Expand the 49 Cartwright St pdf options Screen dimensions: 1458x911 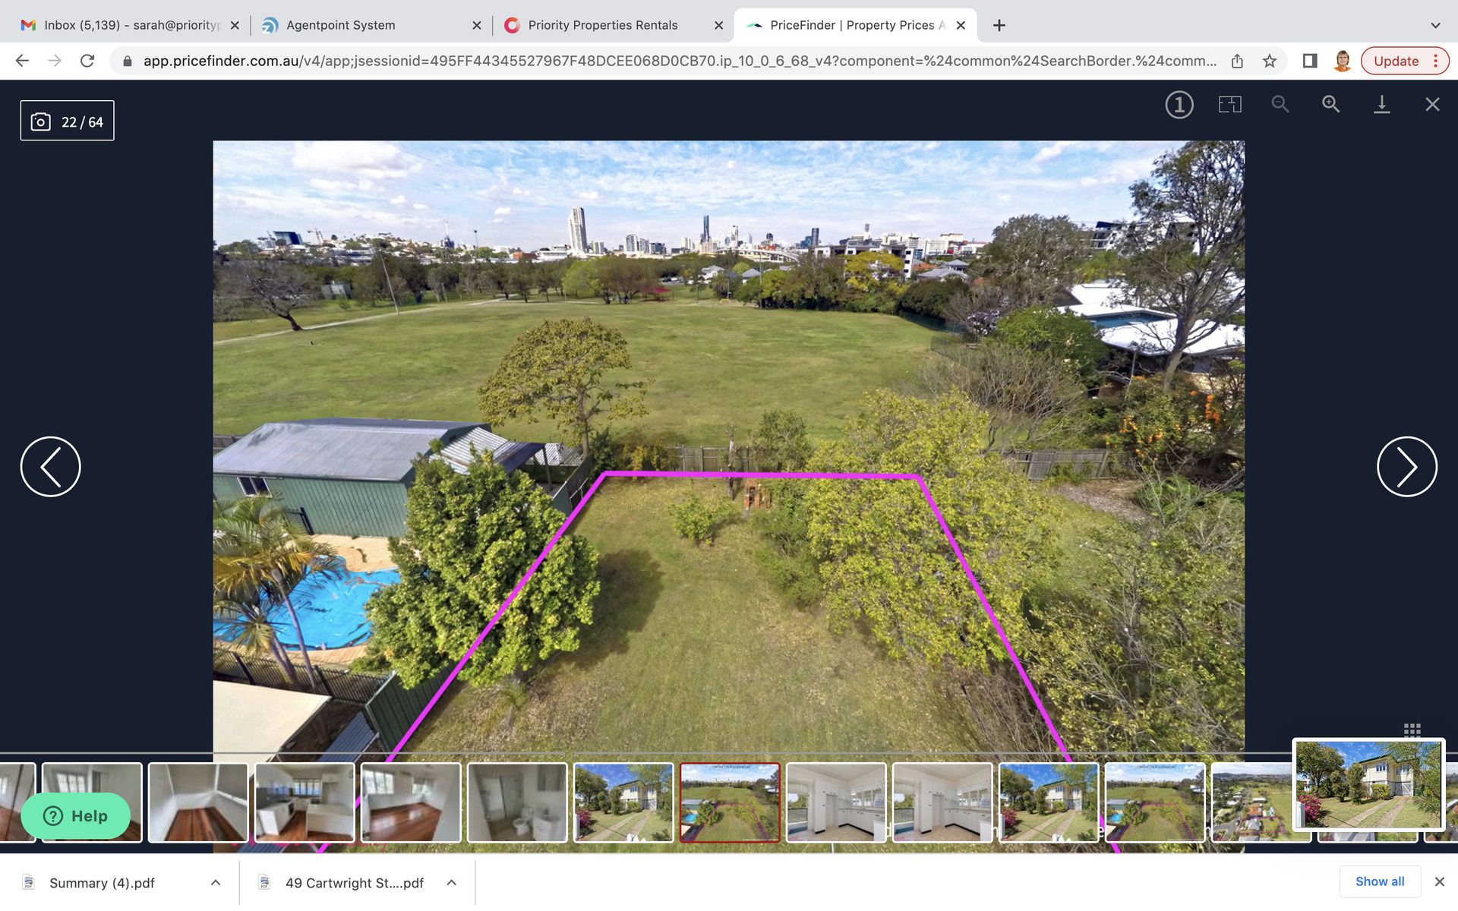coord(451,882)
